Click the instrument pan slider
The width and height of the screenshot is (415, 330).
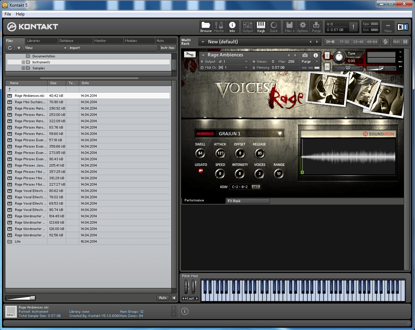tap(348, 68)
